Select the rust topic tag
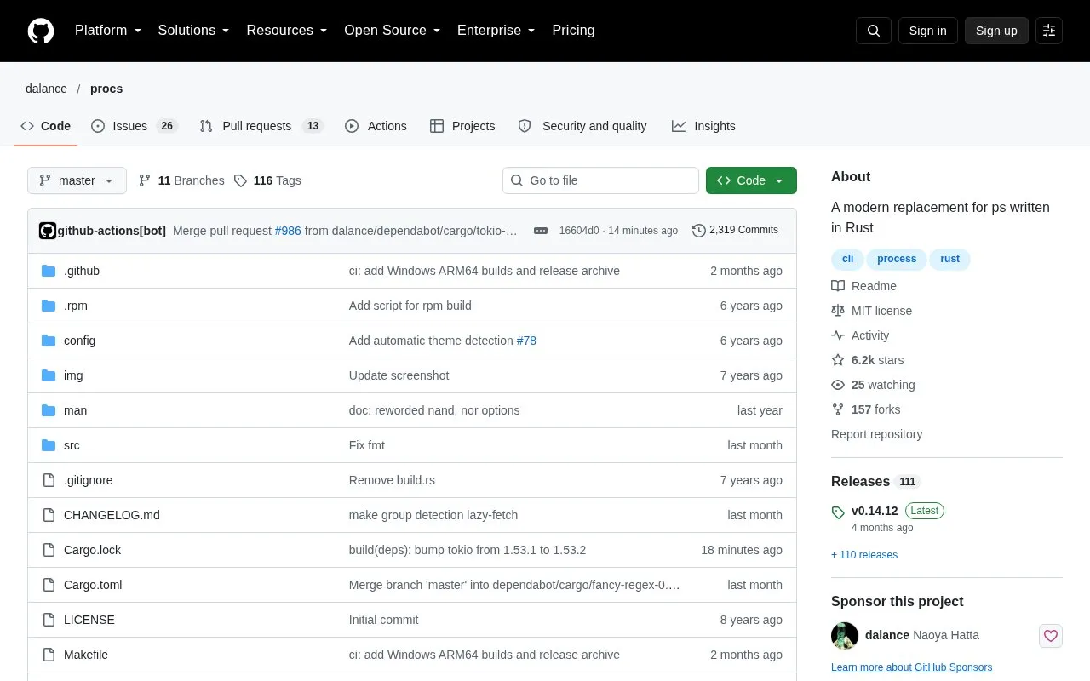Image resolution: width=1090 pixels, height=681 pixels. pyautogui.click(x=950, y=259)
